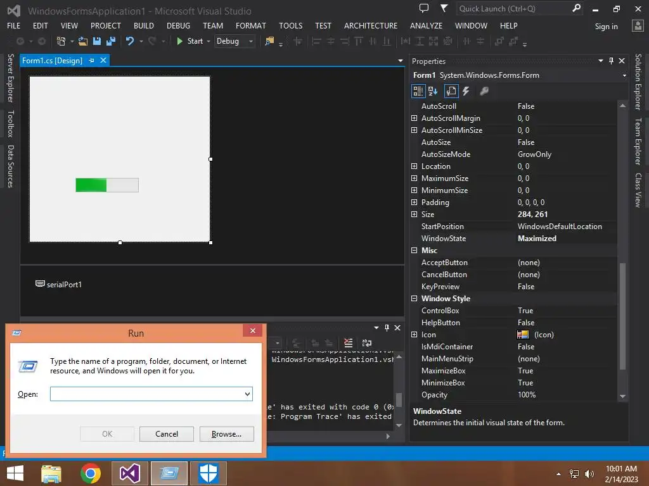The width and height of the screenshot is (649, 486).
Task: Open the feedback speech bubble icon
Action: 424,8
